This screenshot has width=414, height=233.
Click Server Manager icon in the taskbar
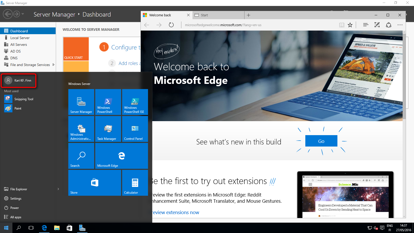pyautogui.click(x=82, y=228)
